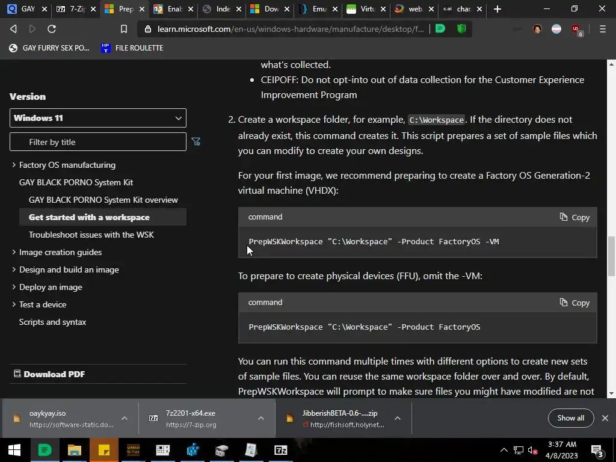The width and height of the screenshot is (616, 462).
Task: Close the downloads bar
Action: (x=605, y=418)
